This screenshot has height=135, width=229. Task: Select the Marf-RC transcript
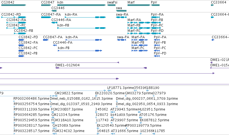point(139,33)
